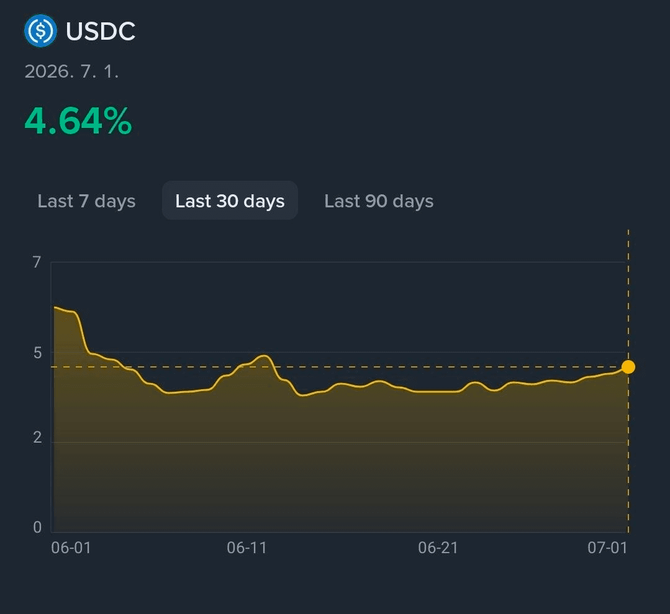
Task: Click the 07-01 x-axis date label
Action: (x=608, y=548)
